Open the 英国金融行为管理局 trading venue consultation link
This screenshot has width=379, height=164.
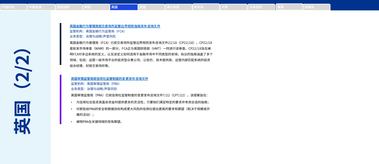click(x=115, y=26)
